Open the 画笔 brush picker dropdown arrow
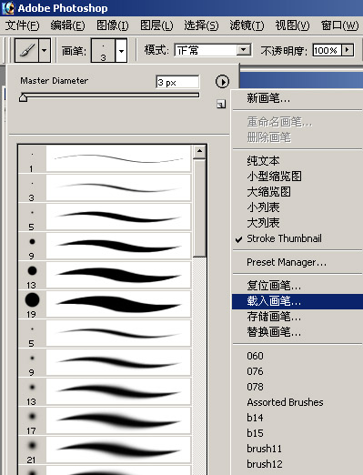Image resolution: width=363 pixels, height=475 pixels. click(121, 51)
